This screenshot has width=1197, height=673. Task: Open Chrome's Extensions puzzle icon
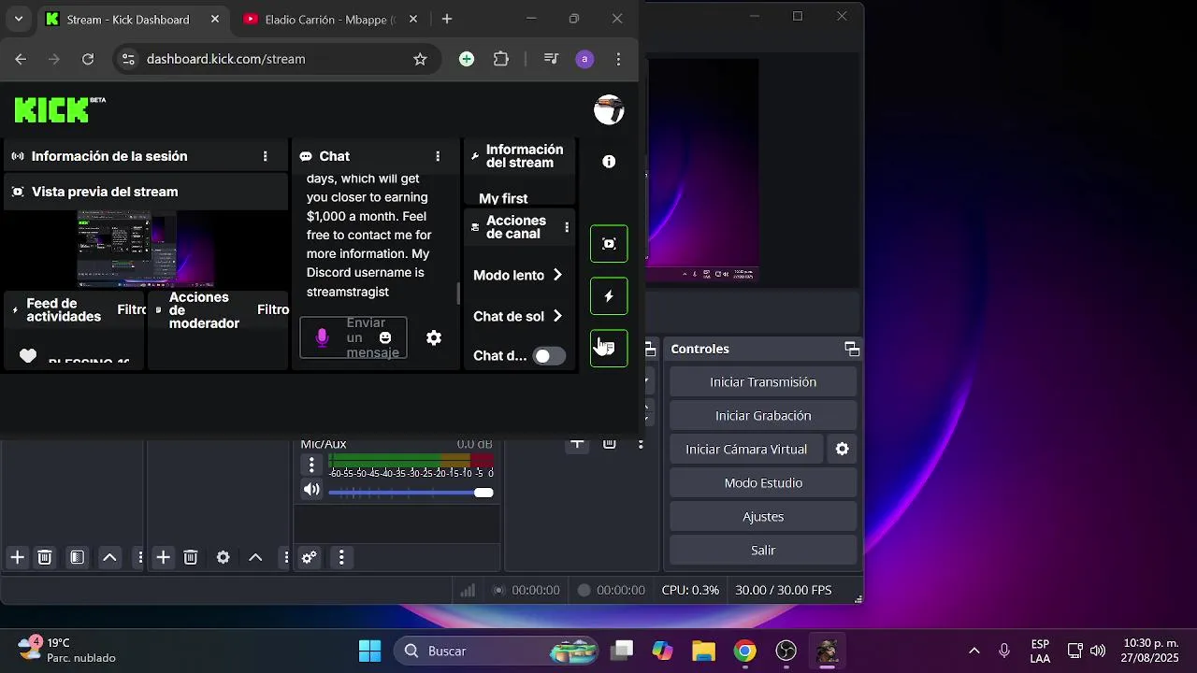pos(501,59)
